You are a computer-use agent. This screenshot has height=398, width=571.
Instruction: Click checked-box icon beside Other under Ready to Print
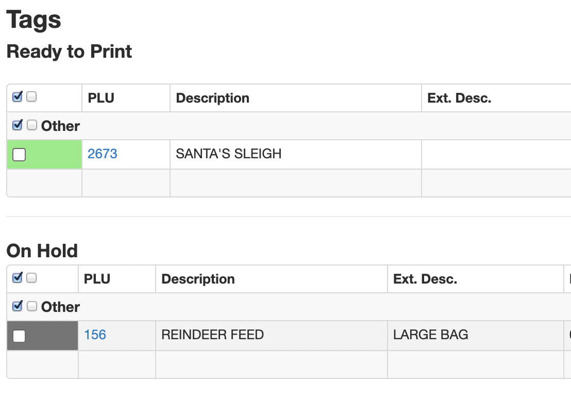[17, 125]
